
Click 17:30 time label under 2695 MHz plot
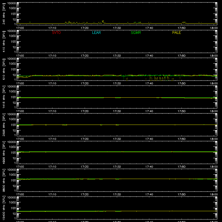click(x=117, y=139)
